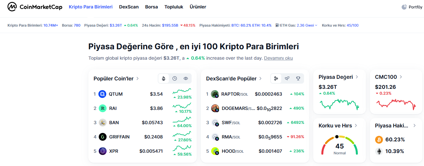Click the RAPTOR/SOL price $0.0002463
The image size is (424, 166).
pyautogui.click(x=269, y=94)
